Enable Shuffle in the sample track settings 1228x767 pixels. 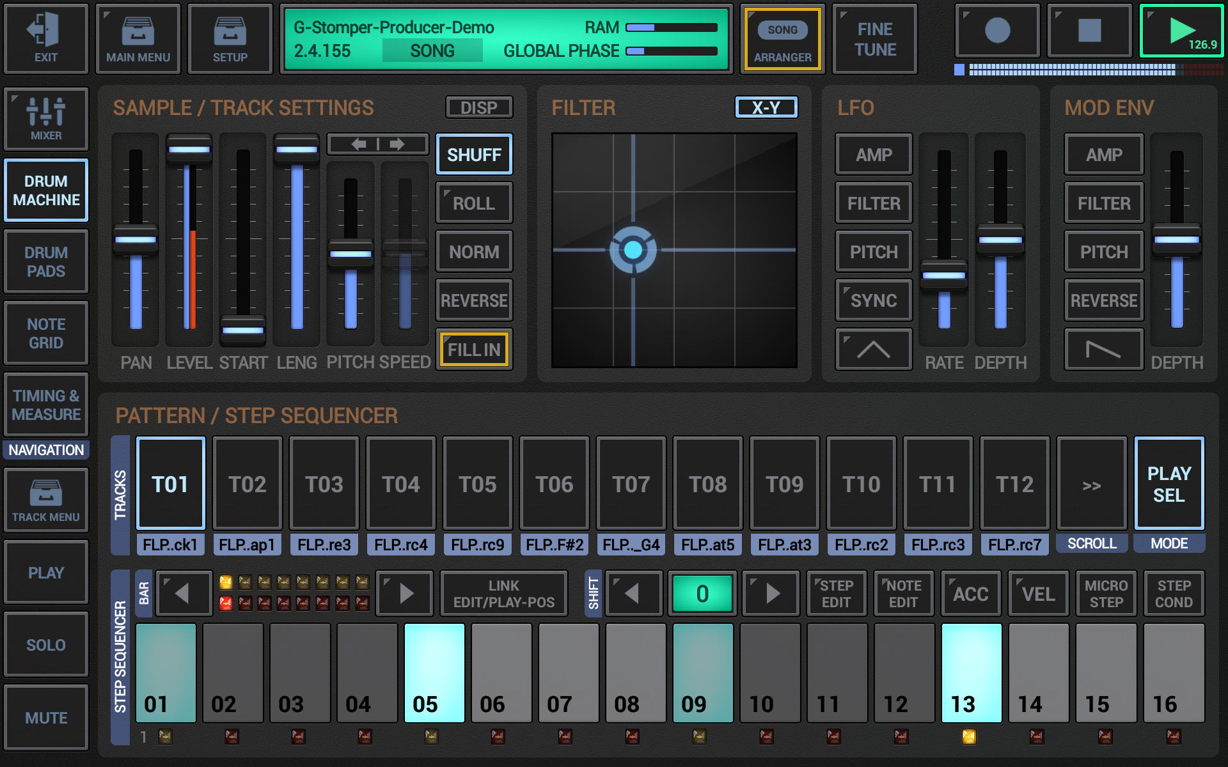pos(474,154)
